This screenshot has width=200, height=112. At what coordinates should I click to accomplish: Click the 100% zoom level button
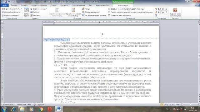tap(177, 105)
